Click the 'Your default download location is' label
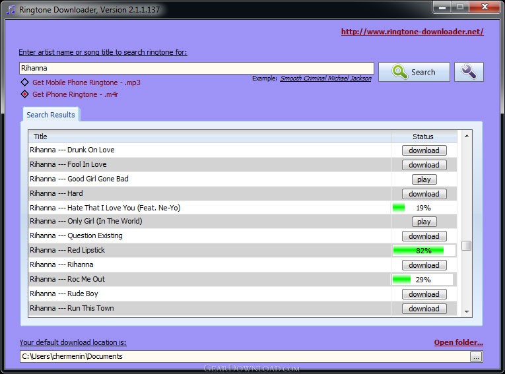Viewport: 505px width, 374px height. 73,342
